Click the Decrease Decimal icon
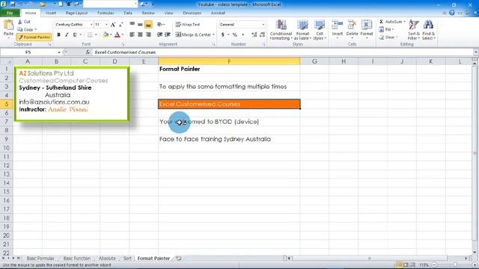479x269 pixels. click(x=262, y=35)
